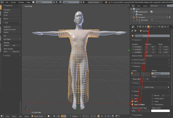
Task: Click the Armature restrict-render camera icon
Action: pyautogui.click(x=170, y=17)
